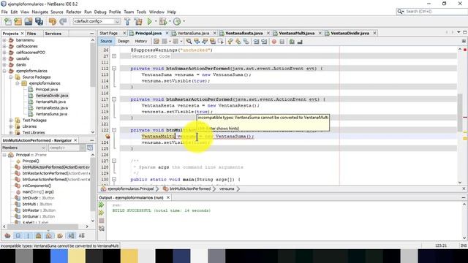
Task: Close the Start Page tab
Action: click(124, 33)
